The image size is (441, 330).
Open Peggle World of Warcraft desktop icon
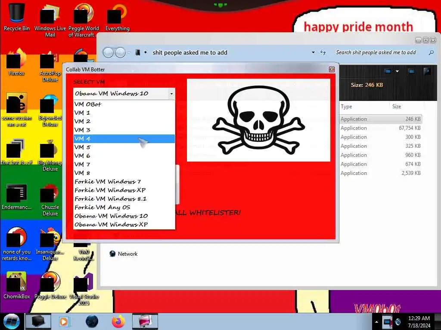click(83, 20)
